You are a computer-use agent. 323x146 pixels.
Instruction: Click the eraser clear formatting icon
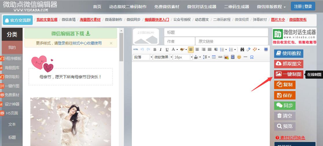(x=248, y=49)
